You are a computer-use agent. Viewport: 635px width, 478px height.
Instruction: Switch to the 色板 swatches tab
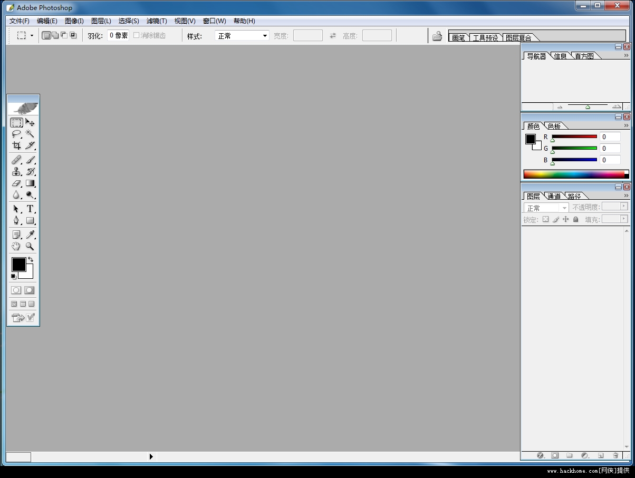click(x=554, y=126)
